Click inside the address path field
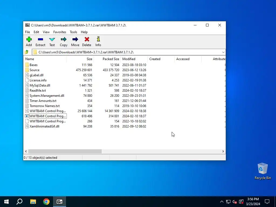This screenshot has width=276, height=207. coord(129,52)
